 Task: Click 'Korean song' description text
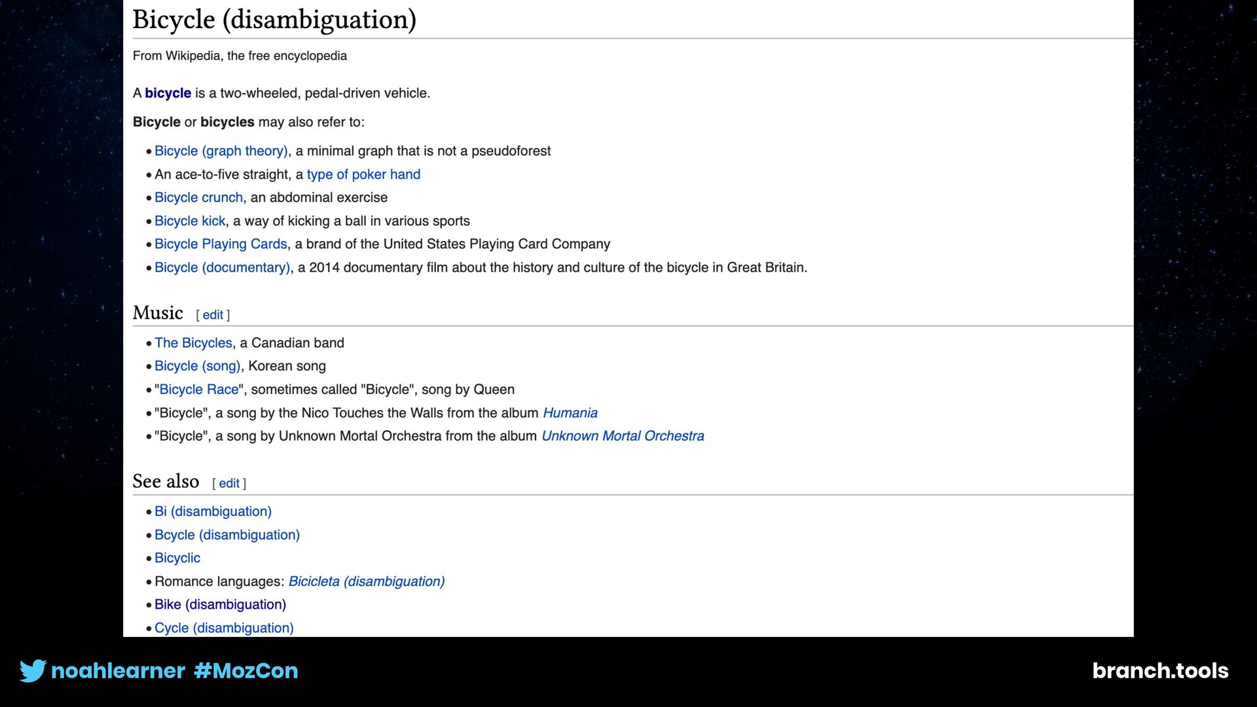coord(287,366)
